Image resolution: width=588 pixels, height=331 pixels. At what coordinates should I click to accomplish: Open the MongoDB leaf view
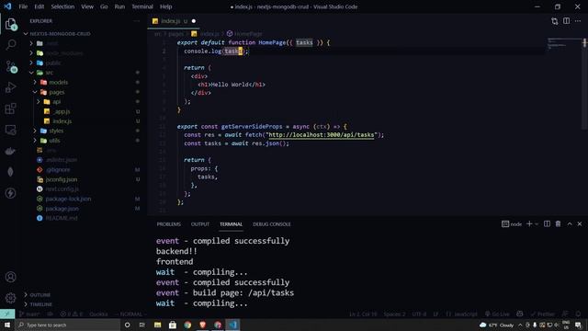click(10, 172)
